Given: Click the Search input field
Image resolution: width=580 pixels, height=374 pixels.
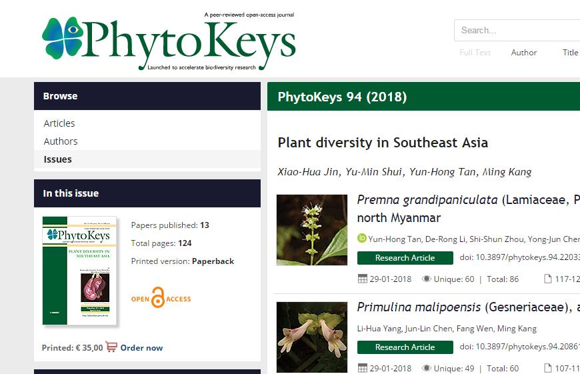Looking at the screenshot, I should [x=517, y=30].
